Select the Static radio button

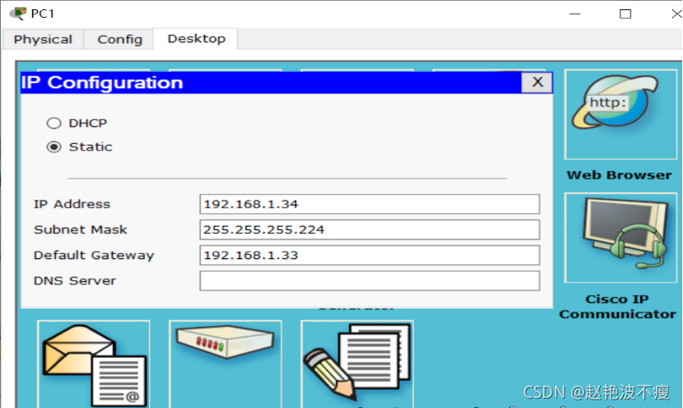54,147
